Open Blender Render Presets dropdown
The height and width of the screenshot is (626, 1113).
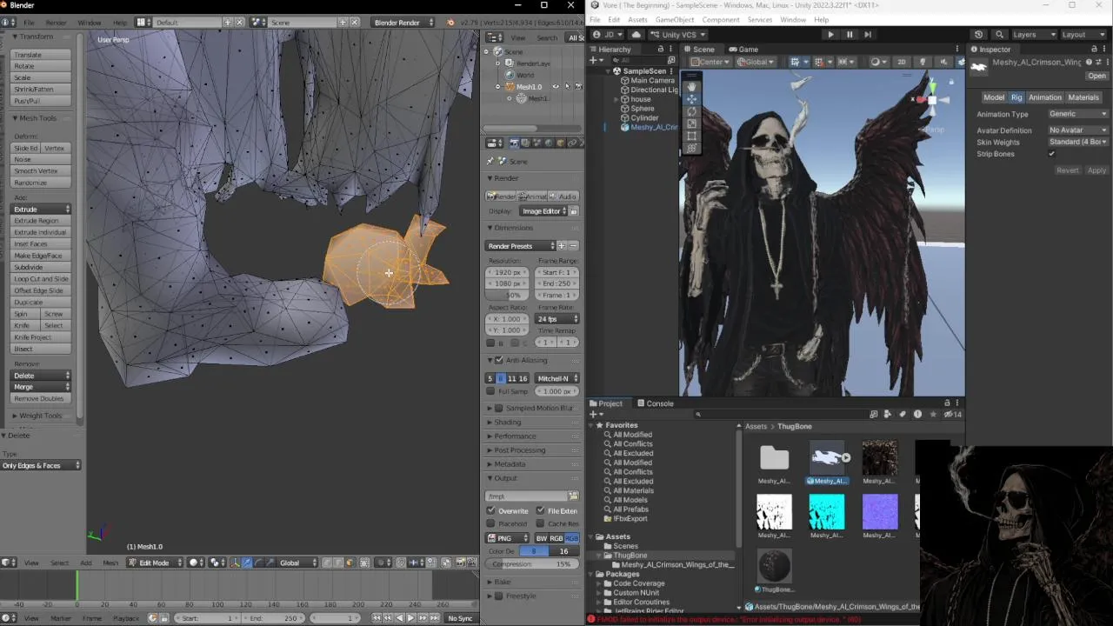(521, 246)
